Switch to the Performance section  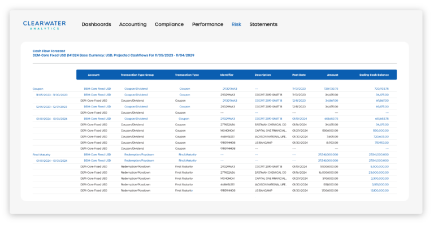click(207, 24)
